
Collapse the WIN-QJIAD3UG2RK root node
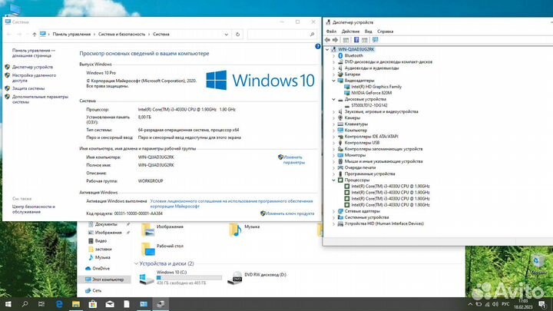point(327,49)
